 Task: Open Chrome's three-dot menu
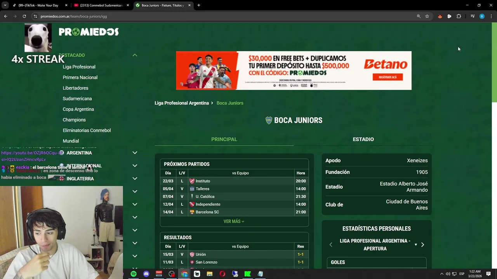[491, 16]
